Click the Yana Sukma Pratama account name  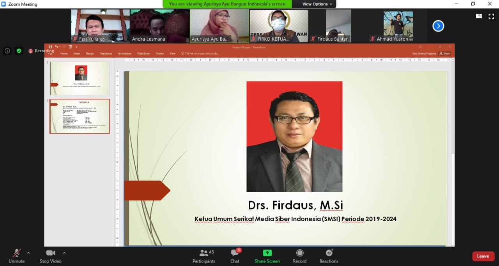tap(424, 53)
